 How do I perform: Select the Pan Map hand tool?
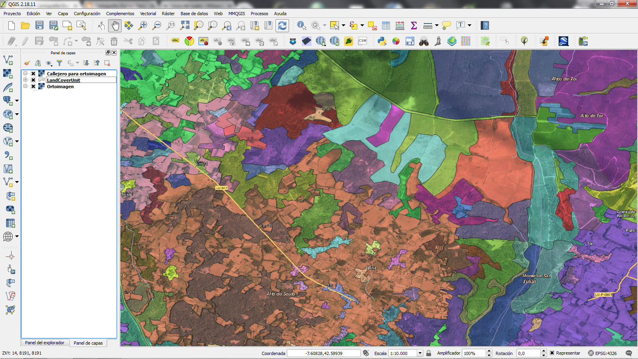(x=115, y=26)
